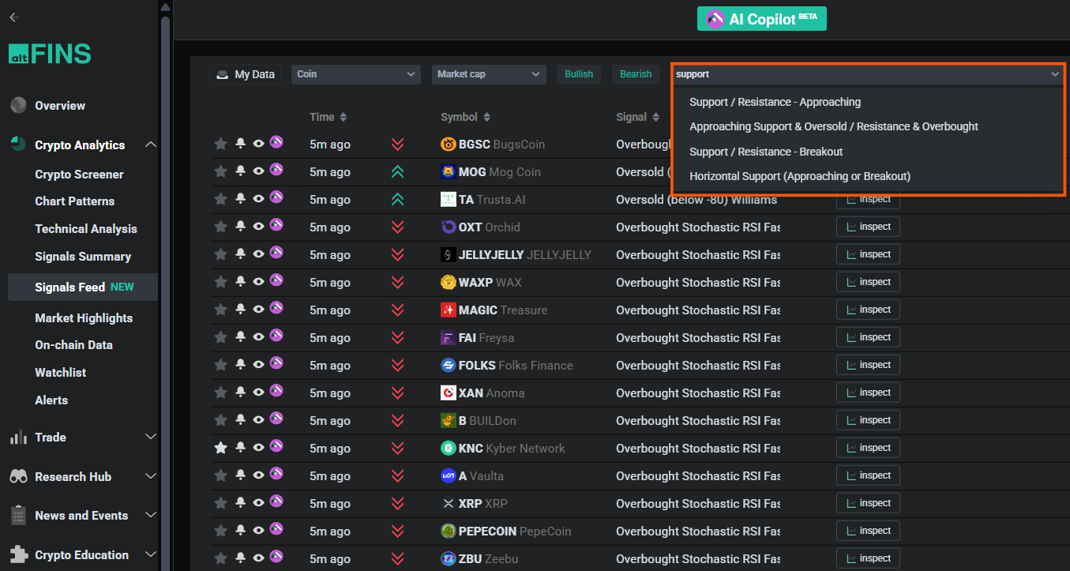
Task: Click back arrow at top of sidebar
Action: point(14,17)
